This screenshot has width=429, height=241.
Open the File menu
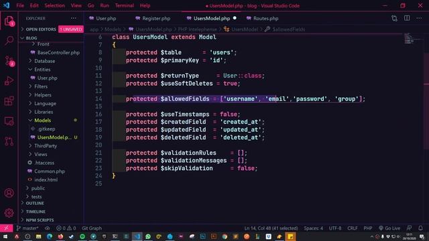[20, 5]
